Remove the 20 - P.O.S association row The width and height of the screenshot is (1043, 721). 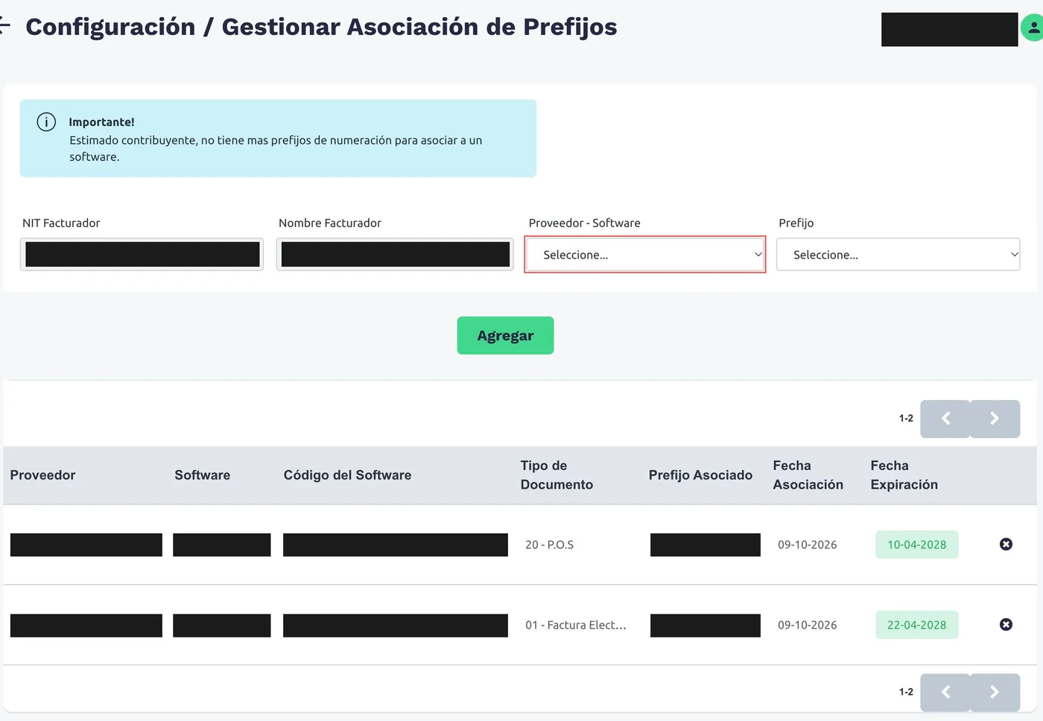click(1006, 544)
